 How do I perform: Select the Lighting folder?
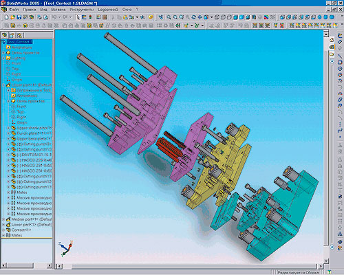coord(18,58)
